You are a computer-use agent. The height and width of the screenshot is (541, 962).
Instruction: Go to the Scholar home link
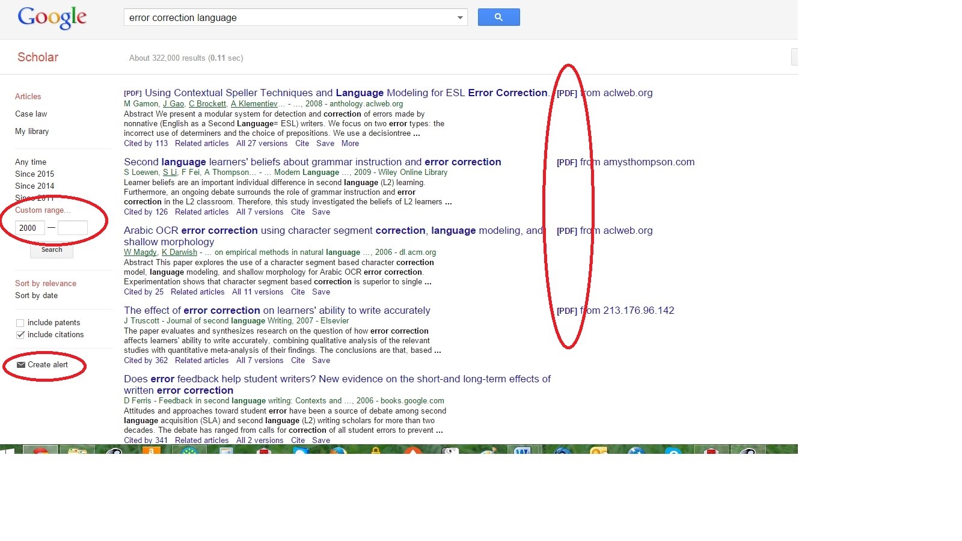click(38, 57)
